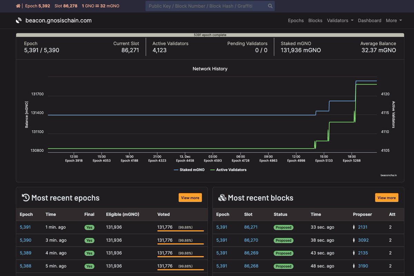Screen dimensions: 414x276
Task: Click the home icon in top bar
Action: pos(18,6)
